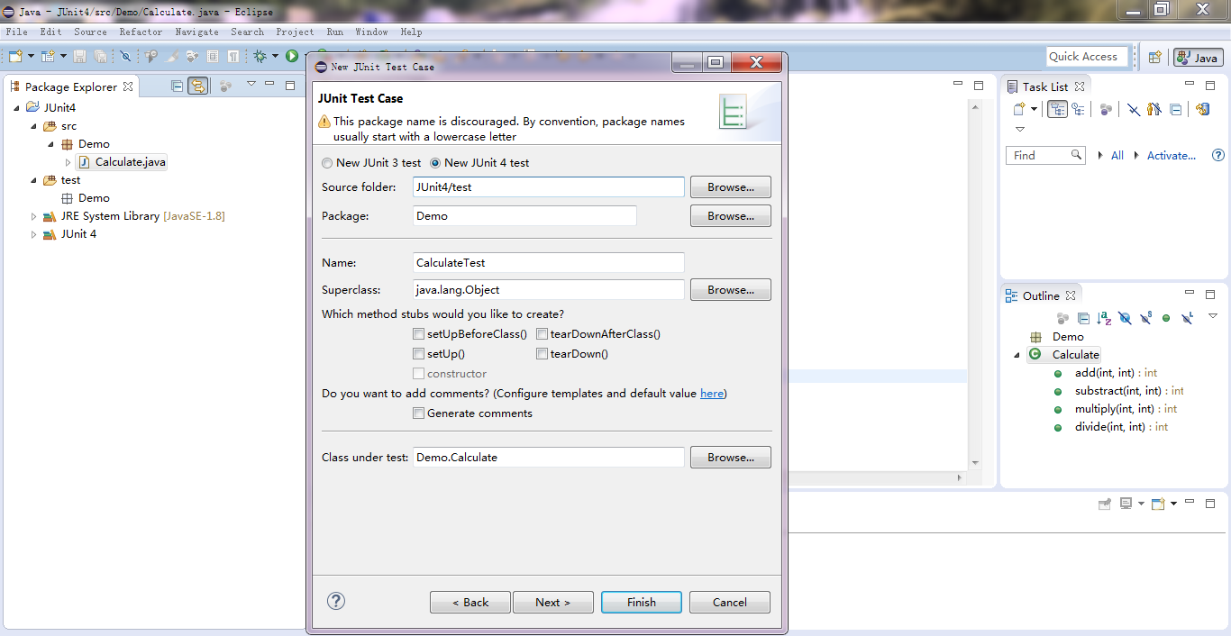Click help question mark in dialog
The height and width of the screenshot is (636, 1231).
336,601
